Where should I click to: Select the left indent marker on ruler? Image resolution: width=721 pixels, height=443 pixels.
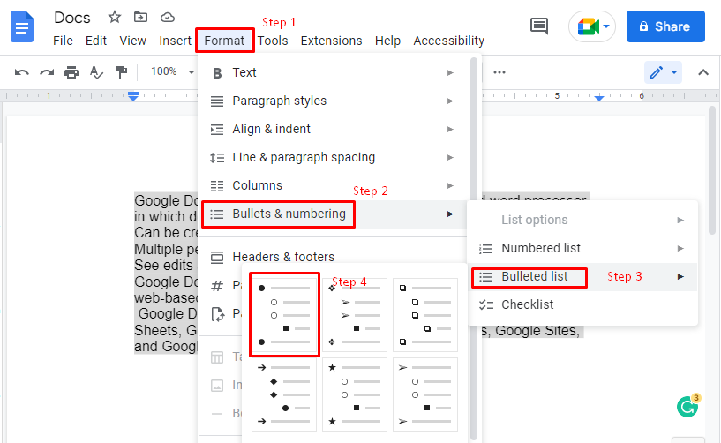click(133, 96)
